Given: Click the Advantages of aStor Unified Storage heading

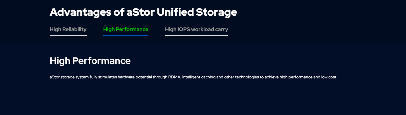Looking at the screenshot, I should click(143, 12).
